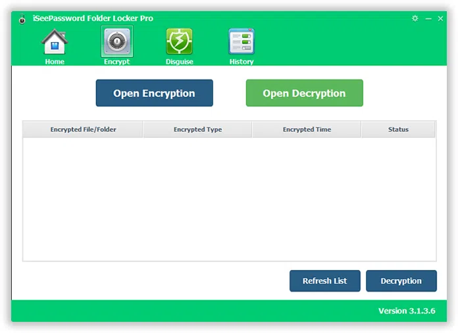Screen dimensions: 458x333
Task: Open the History list icon
Action: pyautogui.click(x=242, y=41)
